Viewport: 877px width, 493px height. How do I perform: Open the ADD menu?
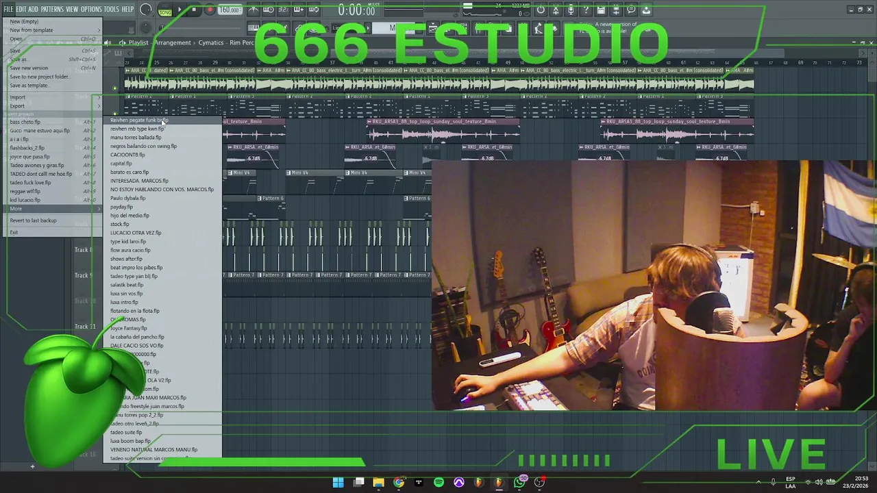point(34,9)
